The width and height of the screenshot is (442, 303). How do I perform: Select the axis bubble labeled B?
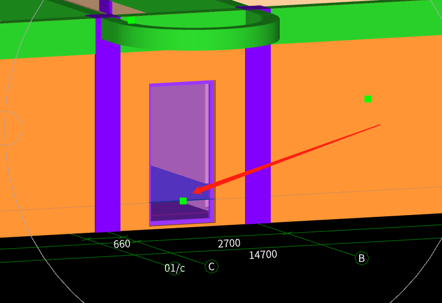tap(361, 258)
